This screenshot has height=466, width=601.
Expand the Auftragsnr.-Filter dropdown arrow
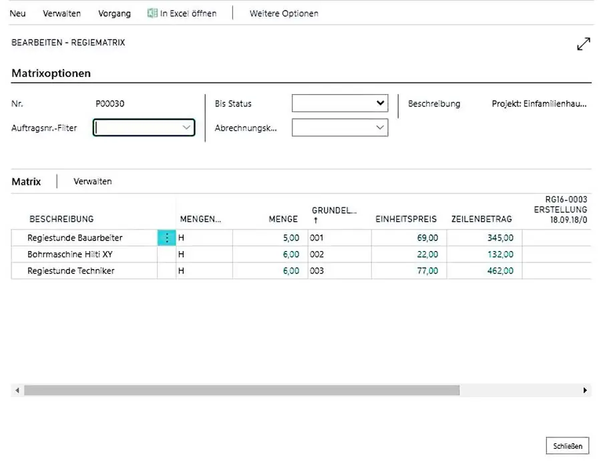(186, 128)
